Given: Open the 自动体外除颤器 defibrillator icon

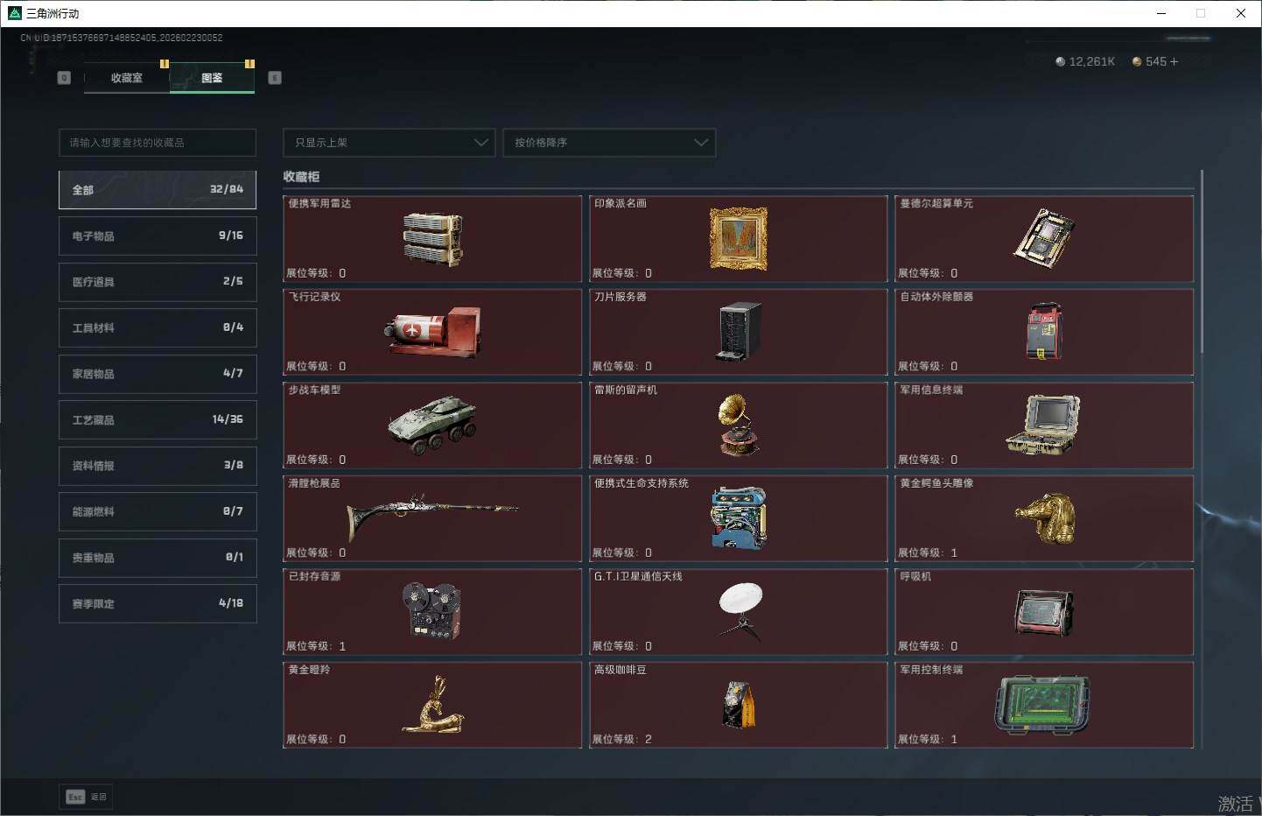Looking at the screenshot, I should tap(1044, 332).
